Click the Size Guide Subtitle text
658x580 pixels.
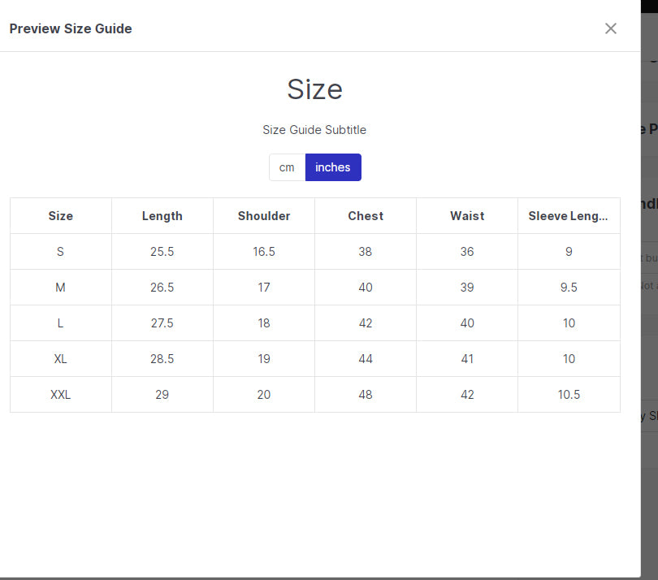314,130
